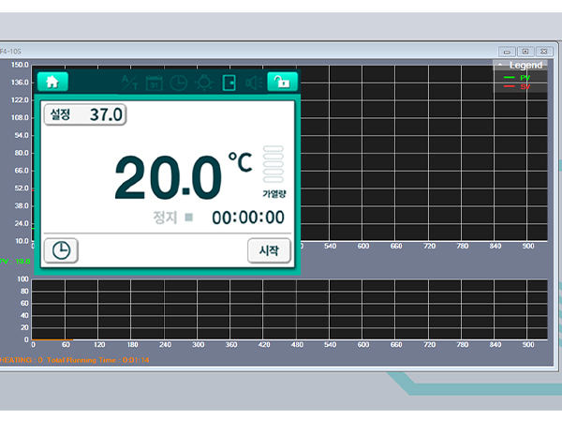The image size is (562, 422).
Task: Collapse the Legend panel arrow
Action: coord(499,66)
